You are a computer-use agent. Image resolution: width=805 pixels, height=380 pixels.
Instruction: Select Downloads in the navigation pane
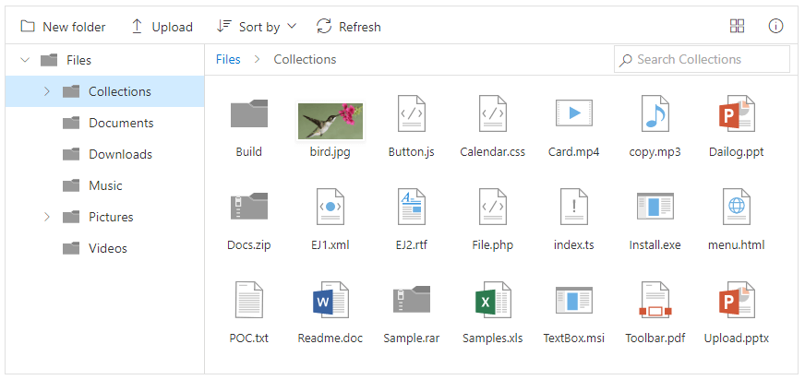120,154
